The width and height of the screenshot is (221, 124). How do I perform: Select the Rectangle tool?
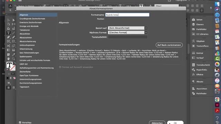[13, 41]
